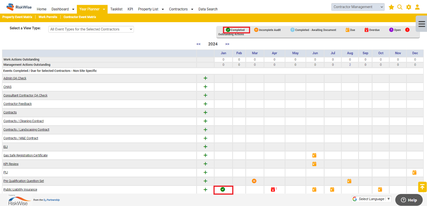Switch to Property Event Matrix tab
Viewport: 427px width, 206px height.
(x=17, y=17)
